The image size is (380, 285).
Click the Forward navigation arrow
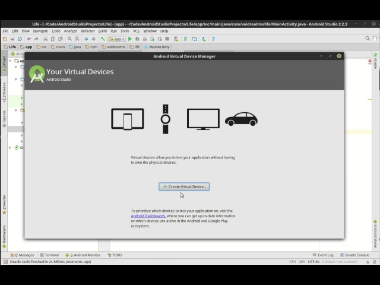click(x=94, y=39)
